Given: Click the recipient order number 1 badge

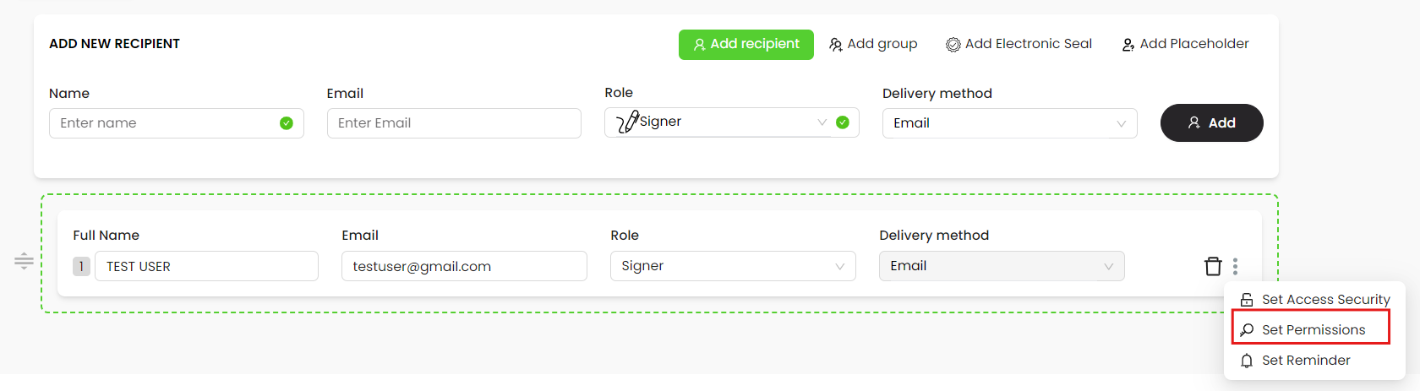Looking at the screenshot, I should (x=81, y=266).
